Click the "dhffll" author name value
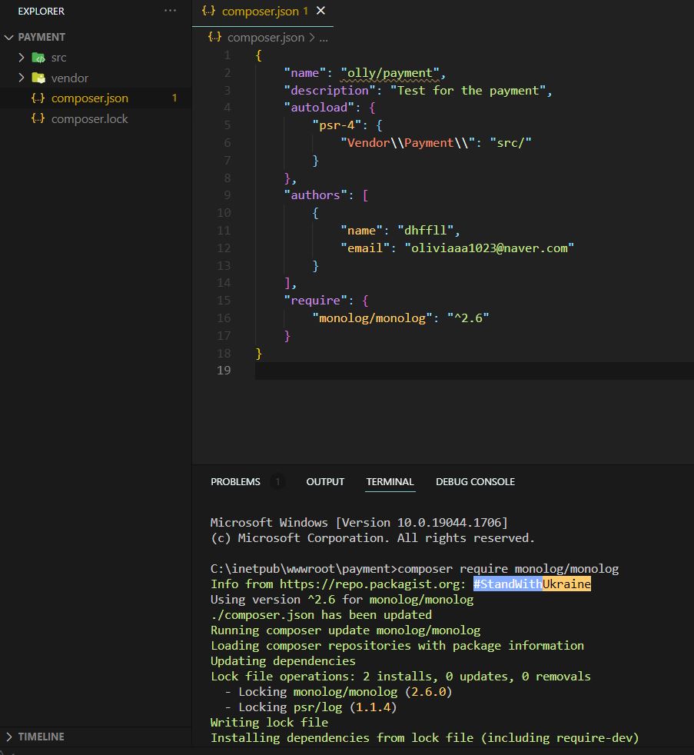 click(426, 230)
